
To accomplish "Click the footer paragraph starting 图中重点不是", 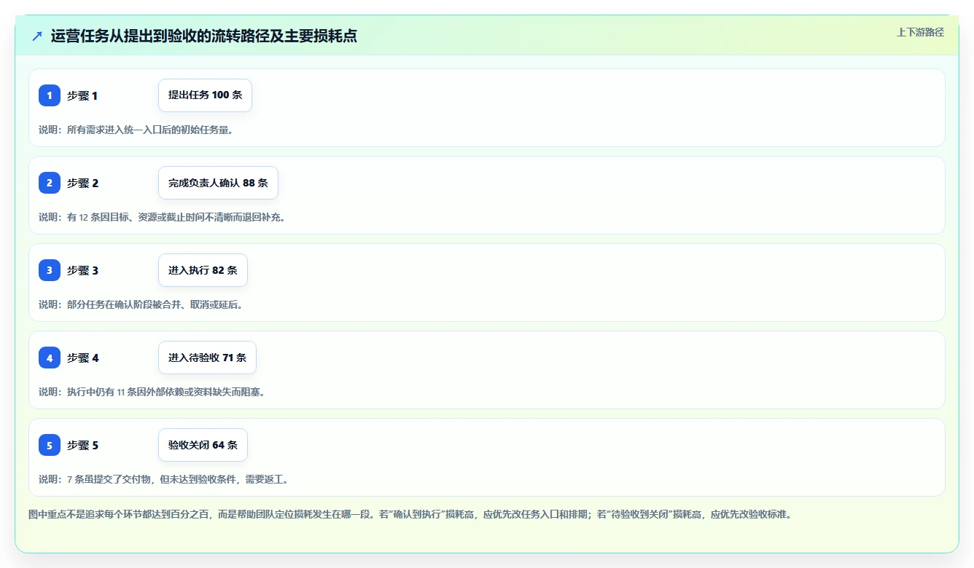I will click(410, 514).
